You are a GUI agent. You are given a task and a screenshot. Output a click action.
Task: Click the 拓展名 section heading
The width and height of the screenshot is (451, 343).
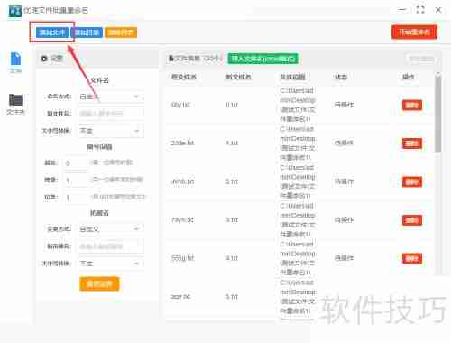[99, 213]
